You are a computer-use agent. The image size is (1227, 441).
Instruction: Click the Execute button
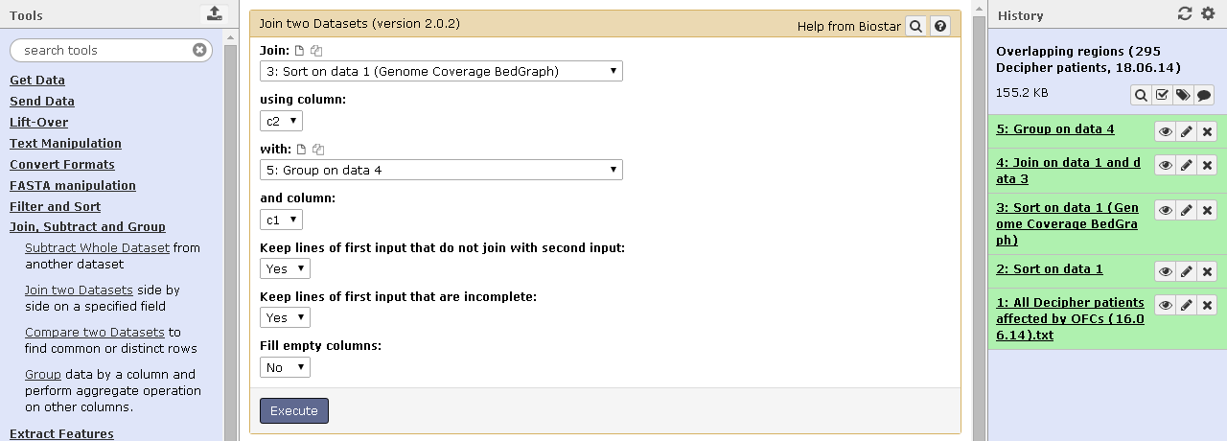coord(293,411)
